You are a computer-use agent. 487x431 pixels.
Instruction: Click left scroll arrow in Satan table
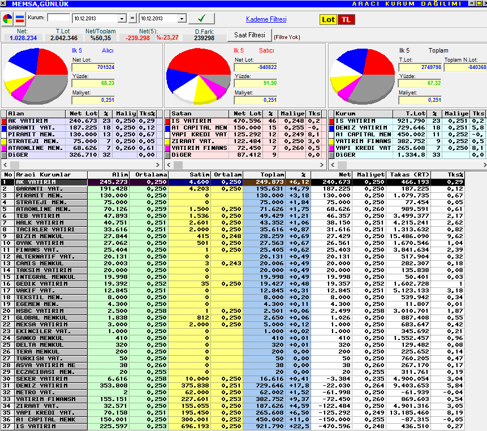pyautogui.click(x=169, y=165)
